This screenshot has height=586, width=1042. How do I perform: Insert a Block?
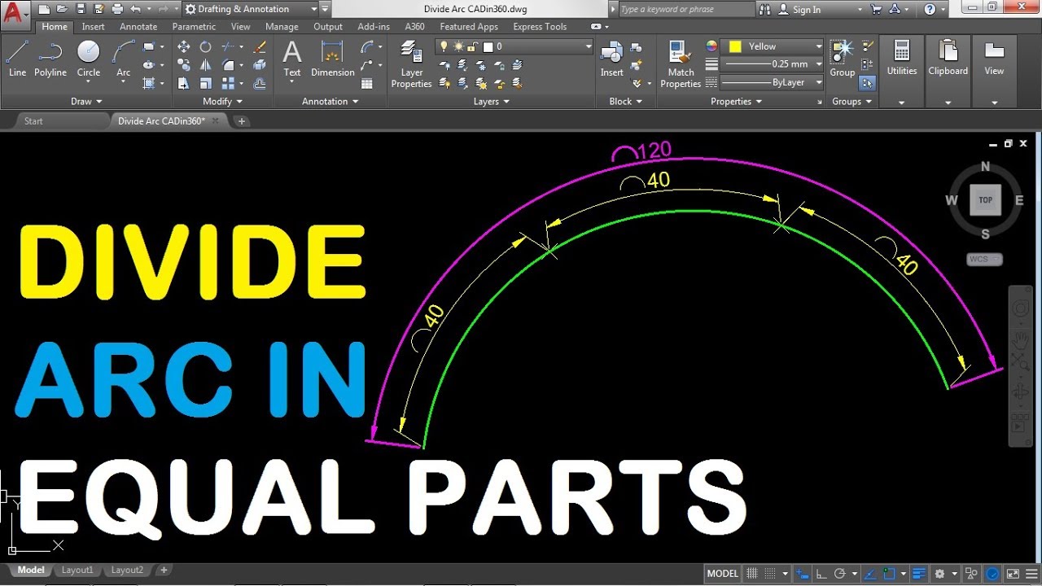pyautogui.click(x=611, y=59)
